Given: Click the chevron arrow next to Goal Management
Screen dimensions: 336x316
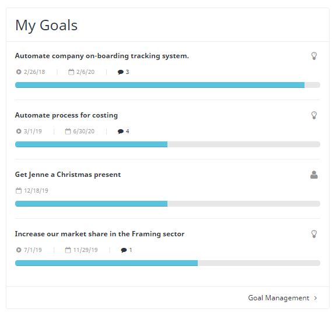Looking at the screenshot, I should (x=316, y=298).
